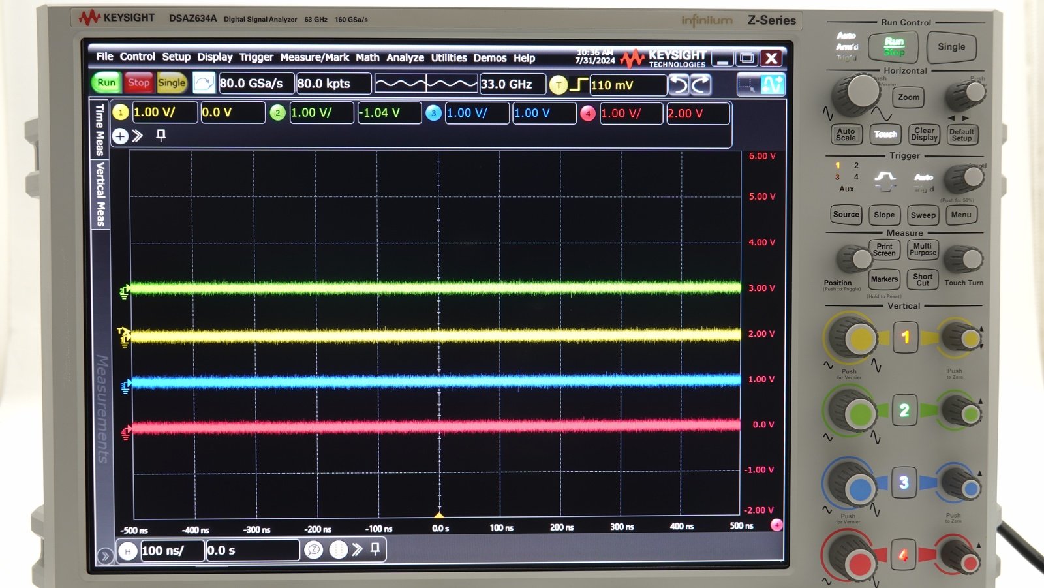This screenshot has width=1044, height=588.
Task: Click the 0.0 s horizontal position field
Action: [x=253, y=551]
